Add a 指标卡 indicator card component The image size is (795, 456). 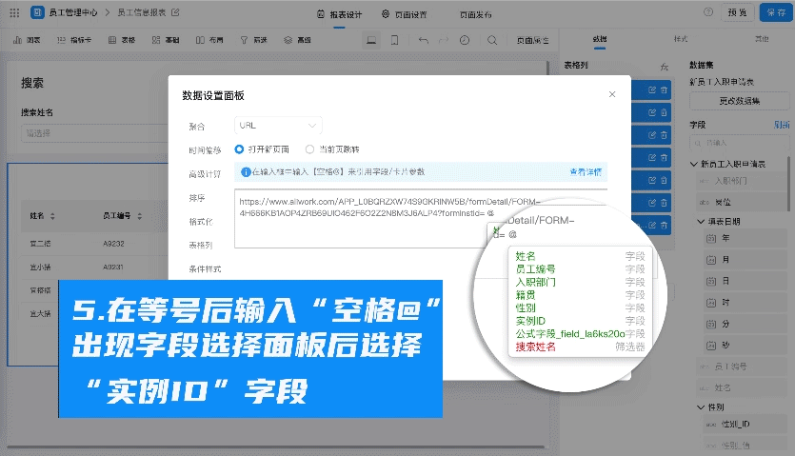[74, 40]
